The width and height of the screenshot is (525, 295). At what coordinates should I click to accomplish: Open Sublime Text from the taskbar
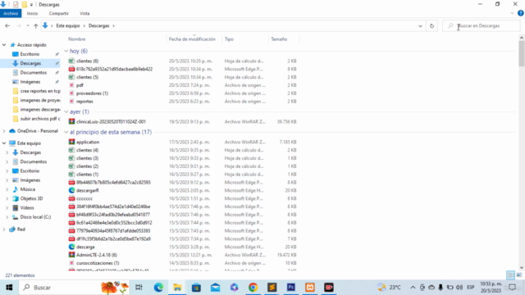click(272, 288)
